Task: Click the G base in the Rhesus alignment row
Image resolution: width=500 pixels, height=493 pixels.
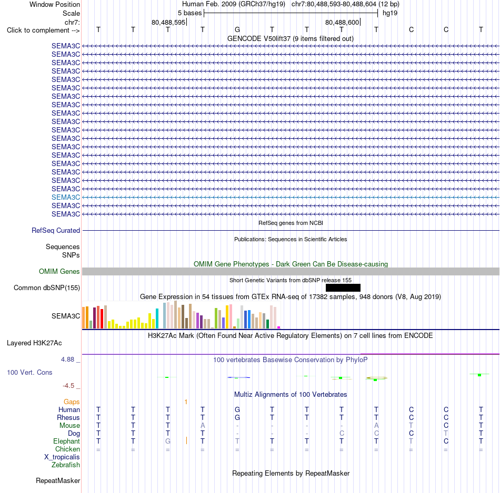Action: click(x=237, y=417)
